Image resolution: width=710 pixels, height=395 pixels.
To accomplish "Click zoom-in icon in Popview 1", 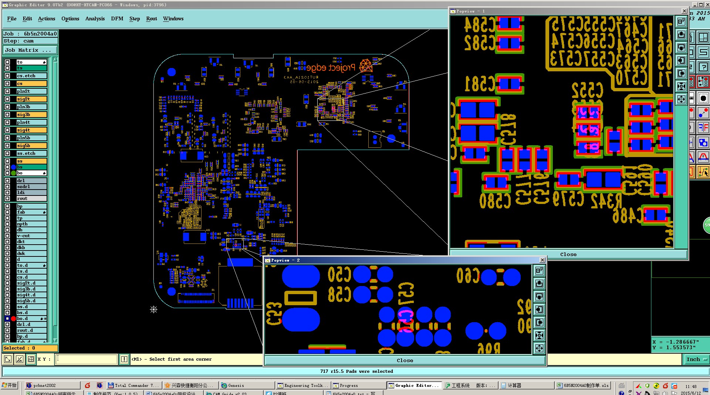I will 681,86.
